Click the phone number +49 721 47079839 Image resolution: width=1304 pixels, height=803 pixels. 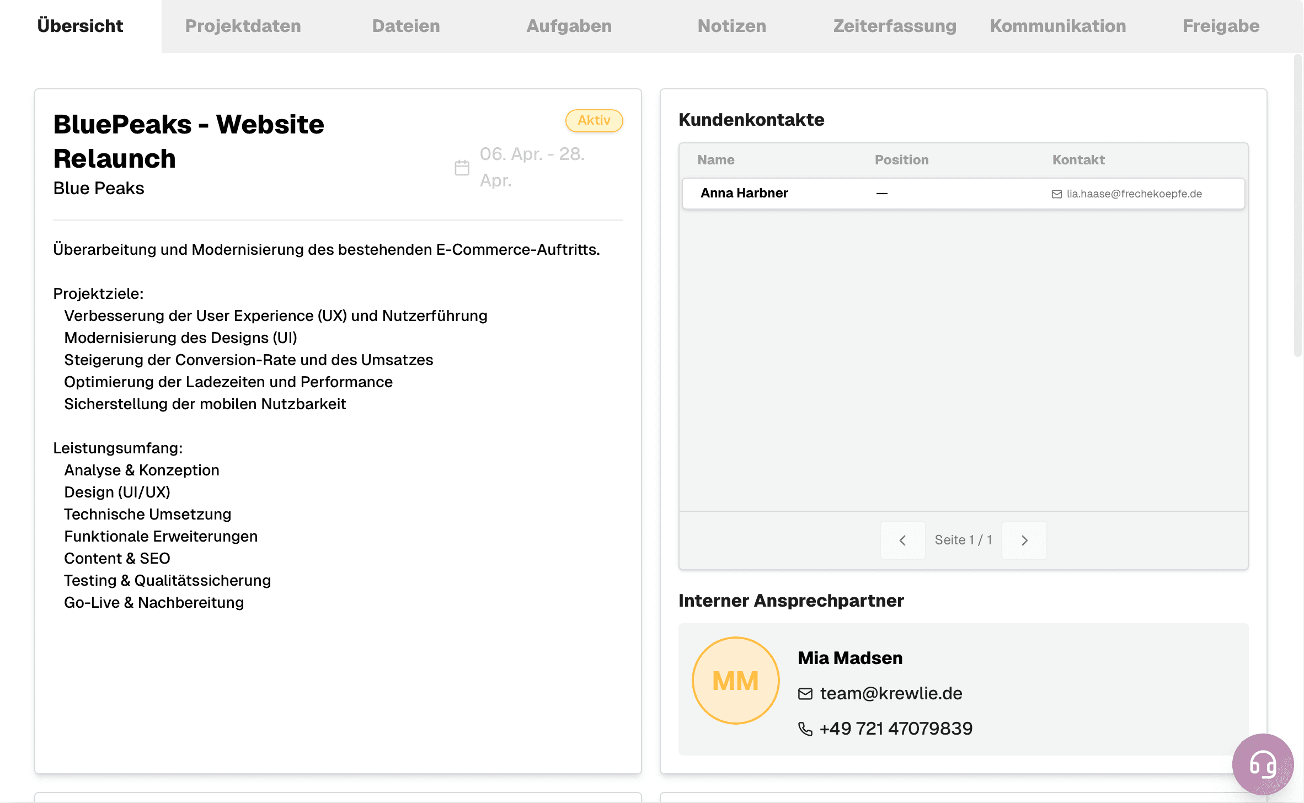(896, 729)
